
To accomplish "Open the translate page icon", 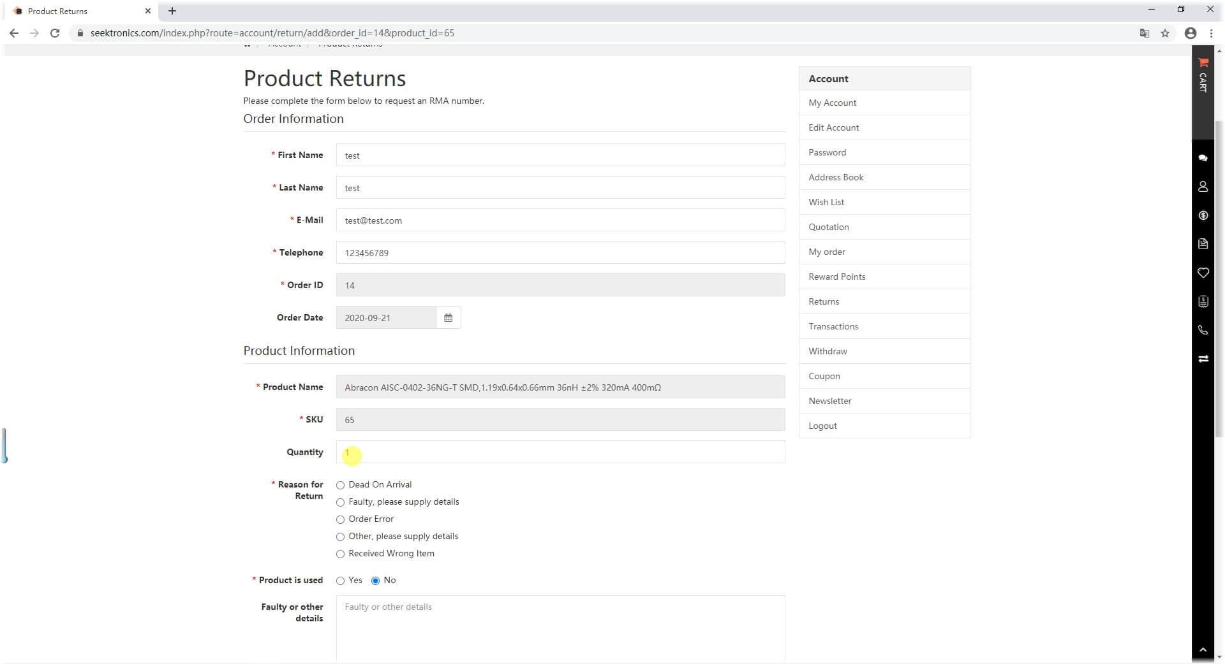I will click(1145, 33).
